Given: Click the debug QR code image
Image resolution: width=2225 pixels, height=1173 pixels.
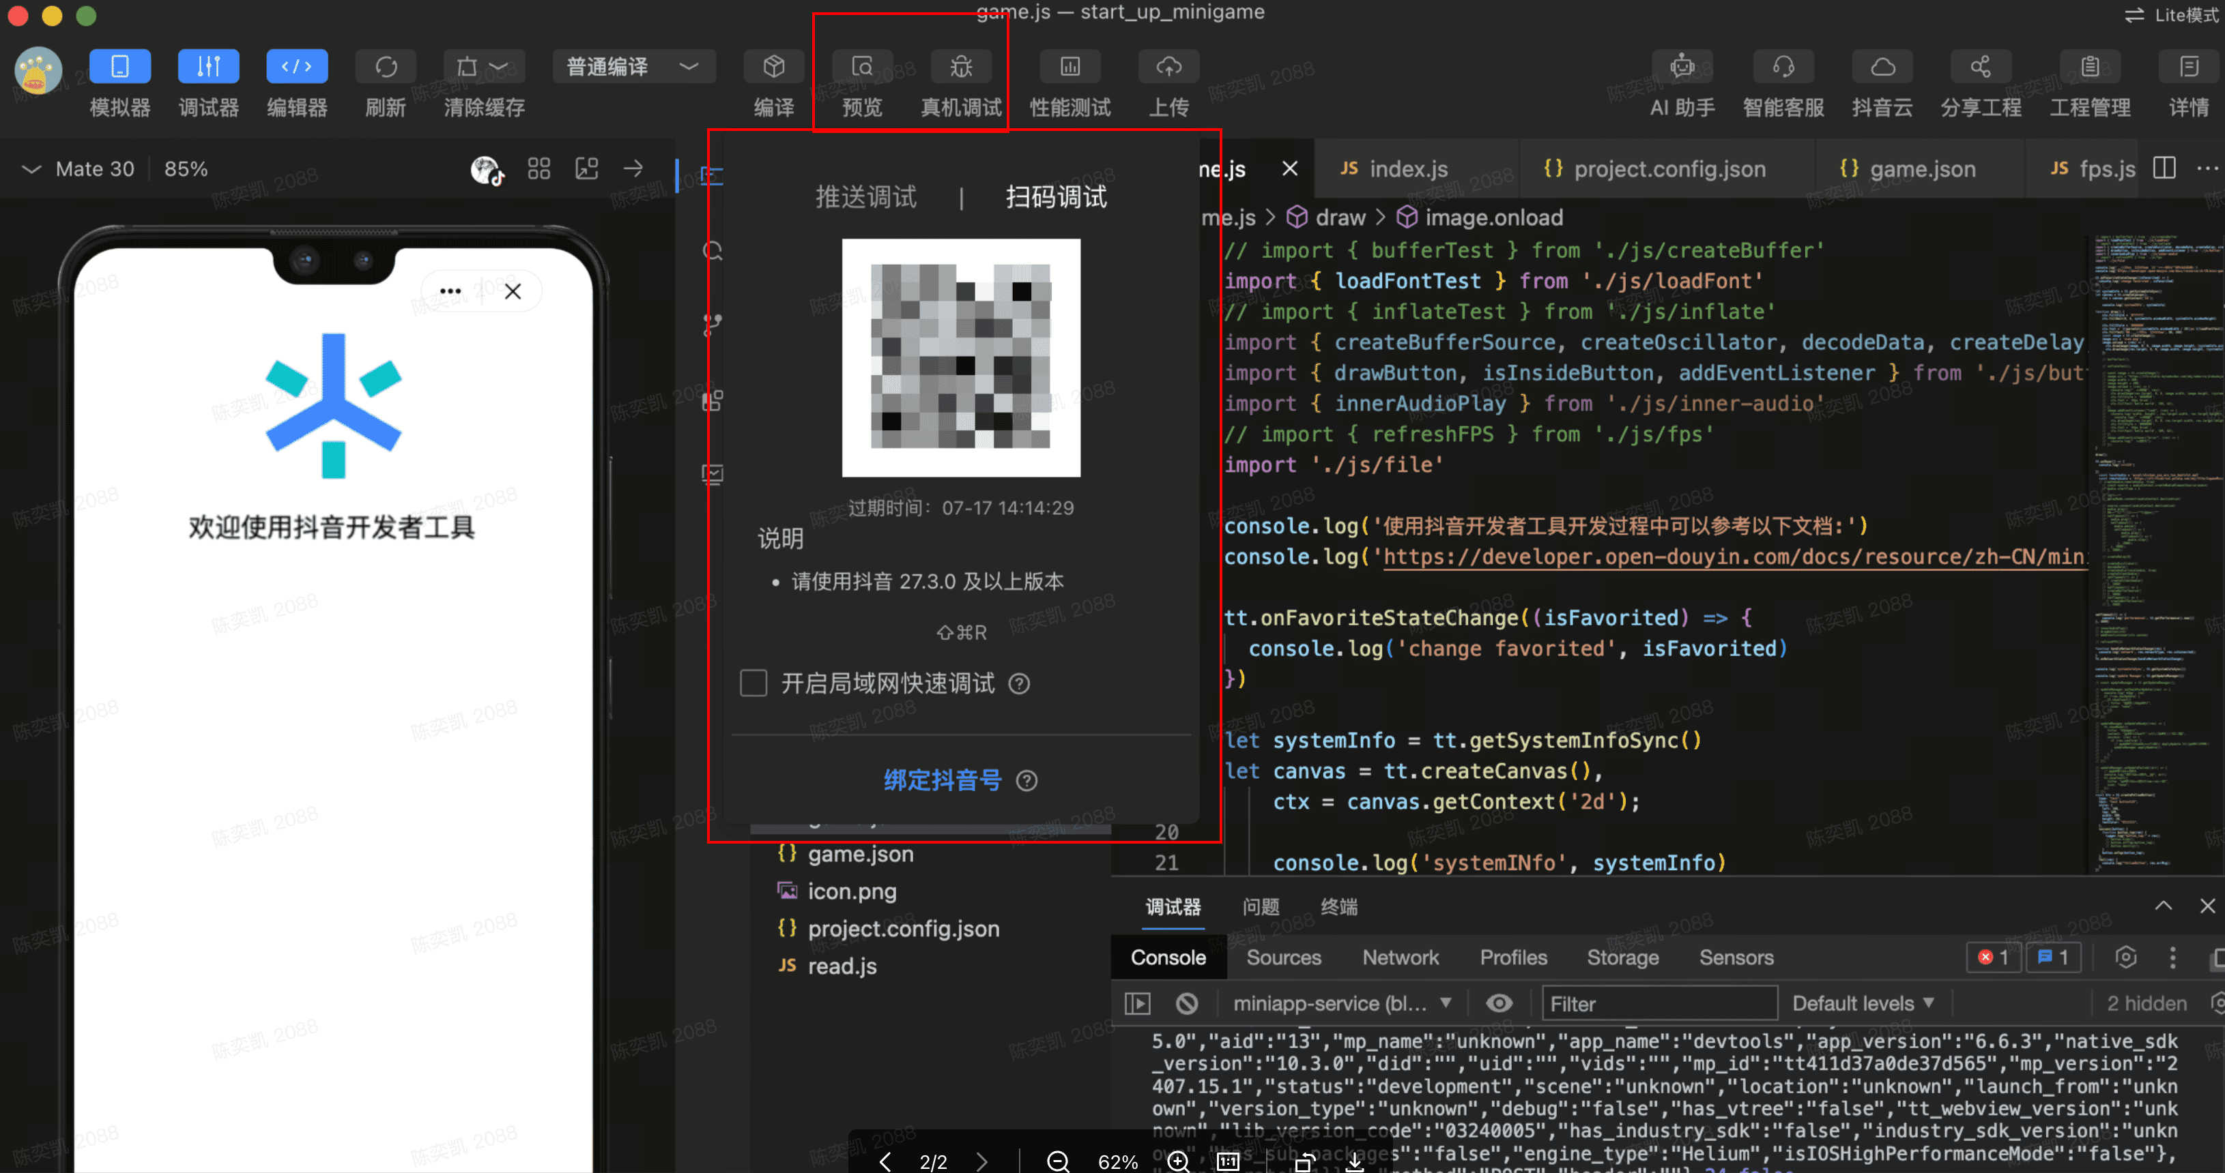Looking at the screenshot, I should 960,357.
